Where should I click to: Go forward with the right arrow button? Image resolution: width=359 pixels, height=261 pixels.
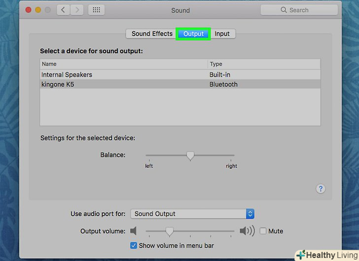pyautogui.click(x=77, y=10)
